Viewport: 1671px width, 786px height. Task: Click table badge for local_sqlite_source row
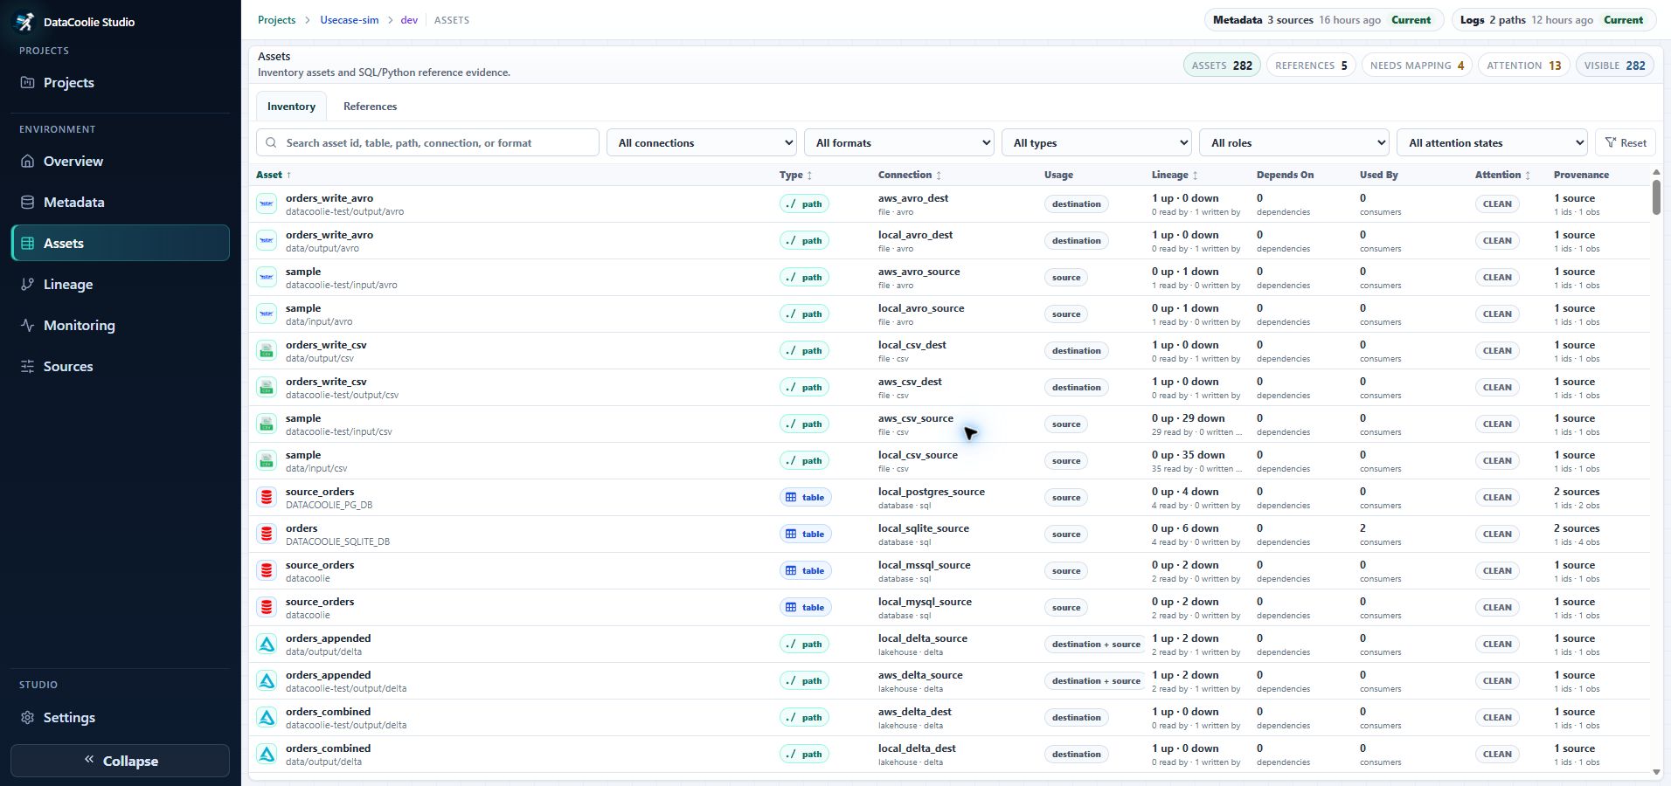pos(805,534)
